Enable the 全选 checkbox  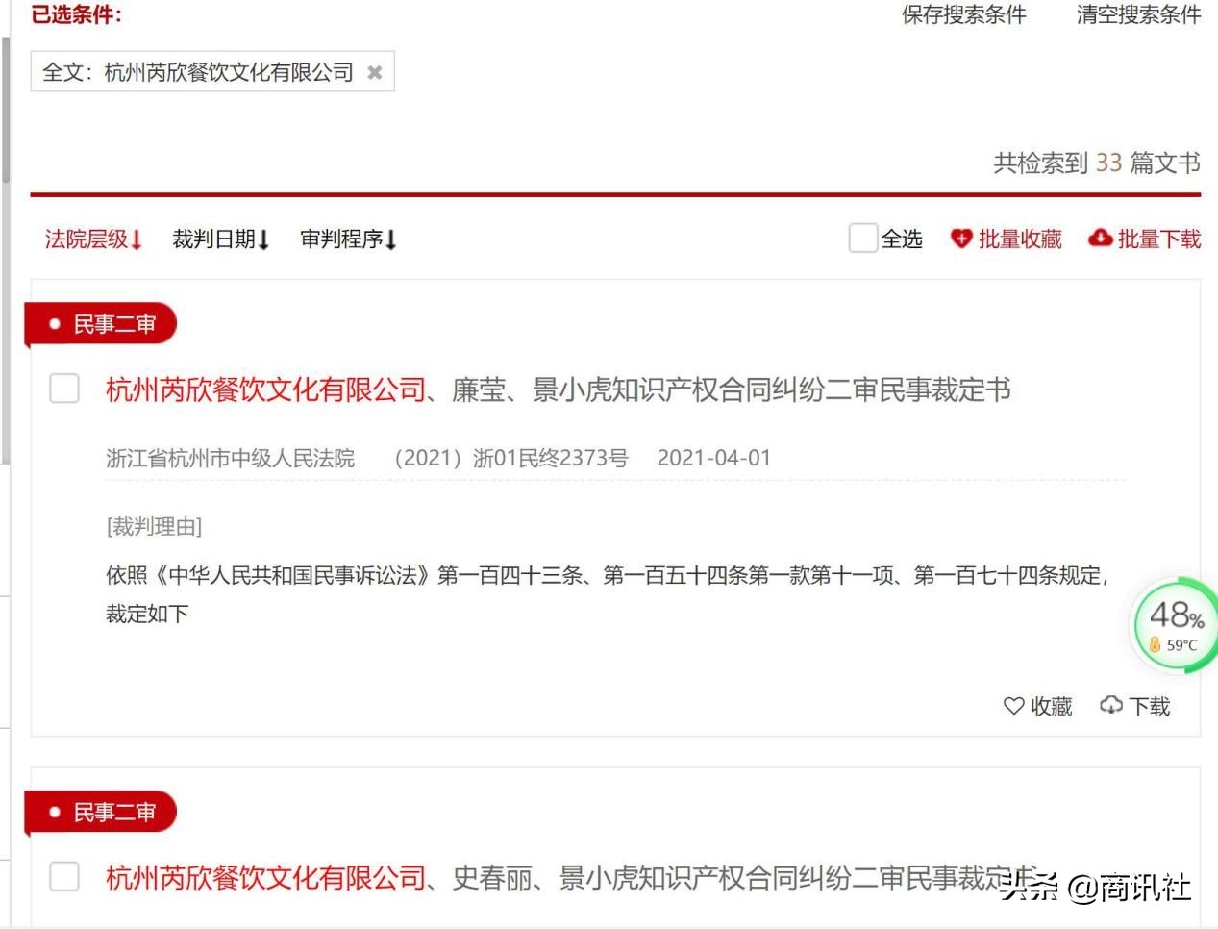pyautogui.click(x=861, y=239)
